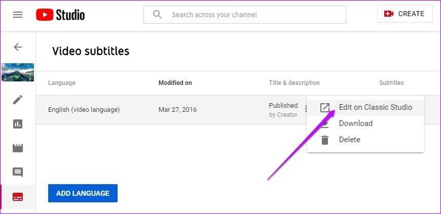Choose Edit on Classic Studio

375,107
